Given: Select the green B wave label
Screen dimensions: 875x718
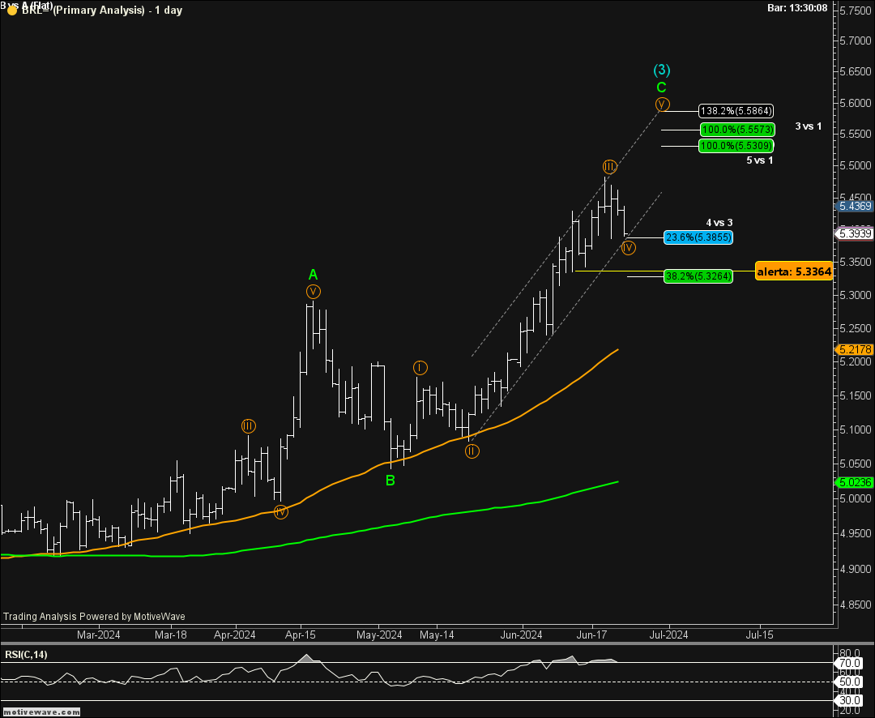Looking at the screenshot, I should [390, 481].
